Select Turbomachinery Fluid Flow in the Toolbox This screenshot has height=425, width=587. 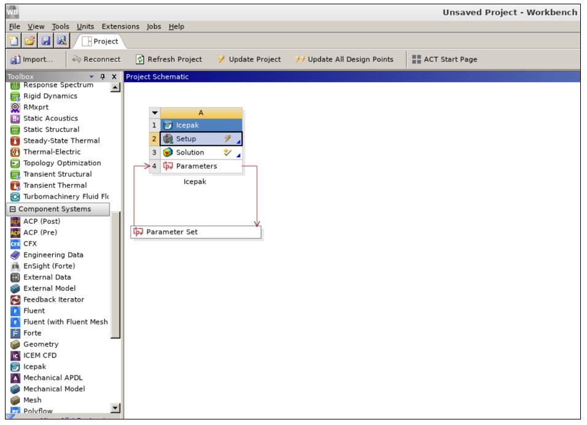click(x=66, y=197)
